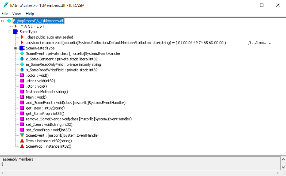Open the File menu
286x176 pixels.
pos(5,14)
